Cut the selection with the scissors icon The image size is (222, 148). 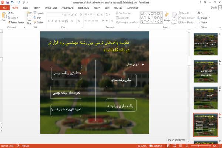coord(9,13)
